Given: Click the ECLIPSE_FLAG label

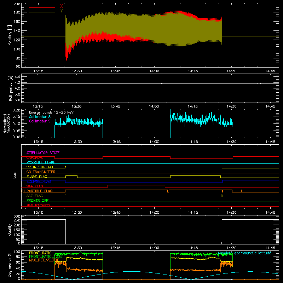Looking at the screenshot, I should 39,181.
